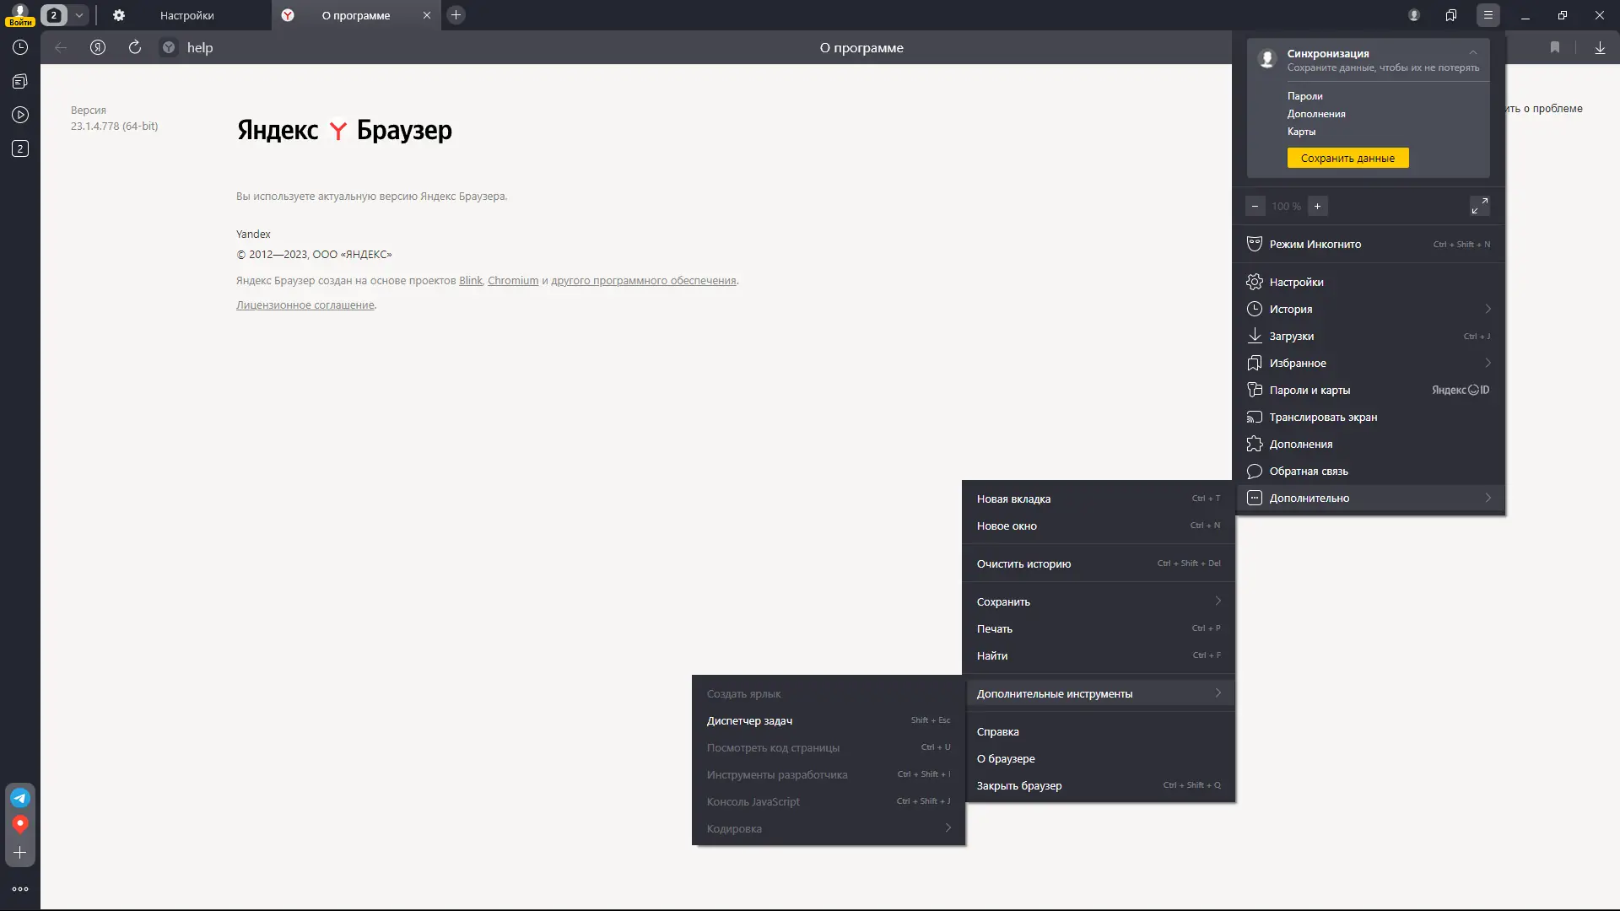
Task: Click Сохранить данные yellow button
Action: [1347, 158]
